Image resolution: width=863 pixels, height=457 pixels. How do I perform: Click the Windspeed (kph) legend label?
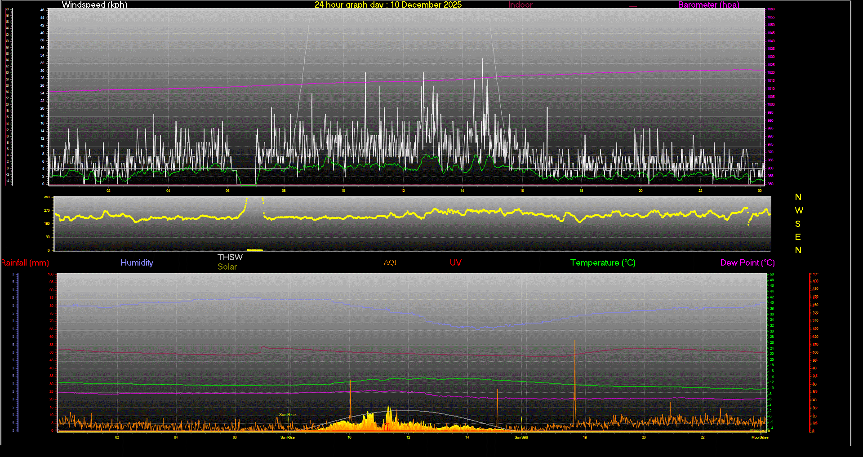coord(94,5)
